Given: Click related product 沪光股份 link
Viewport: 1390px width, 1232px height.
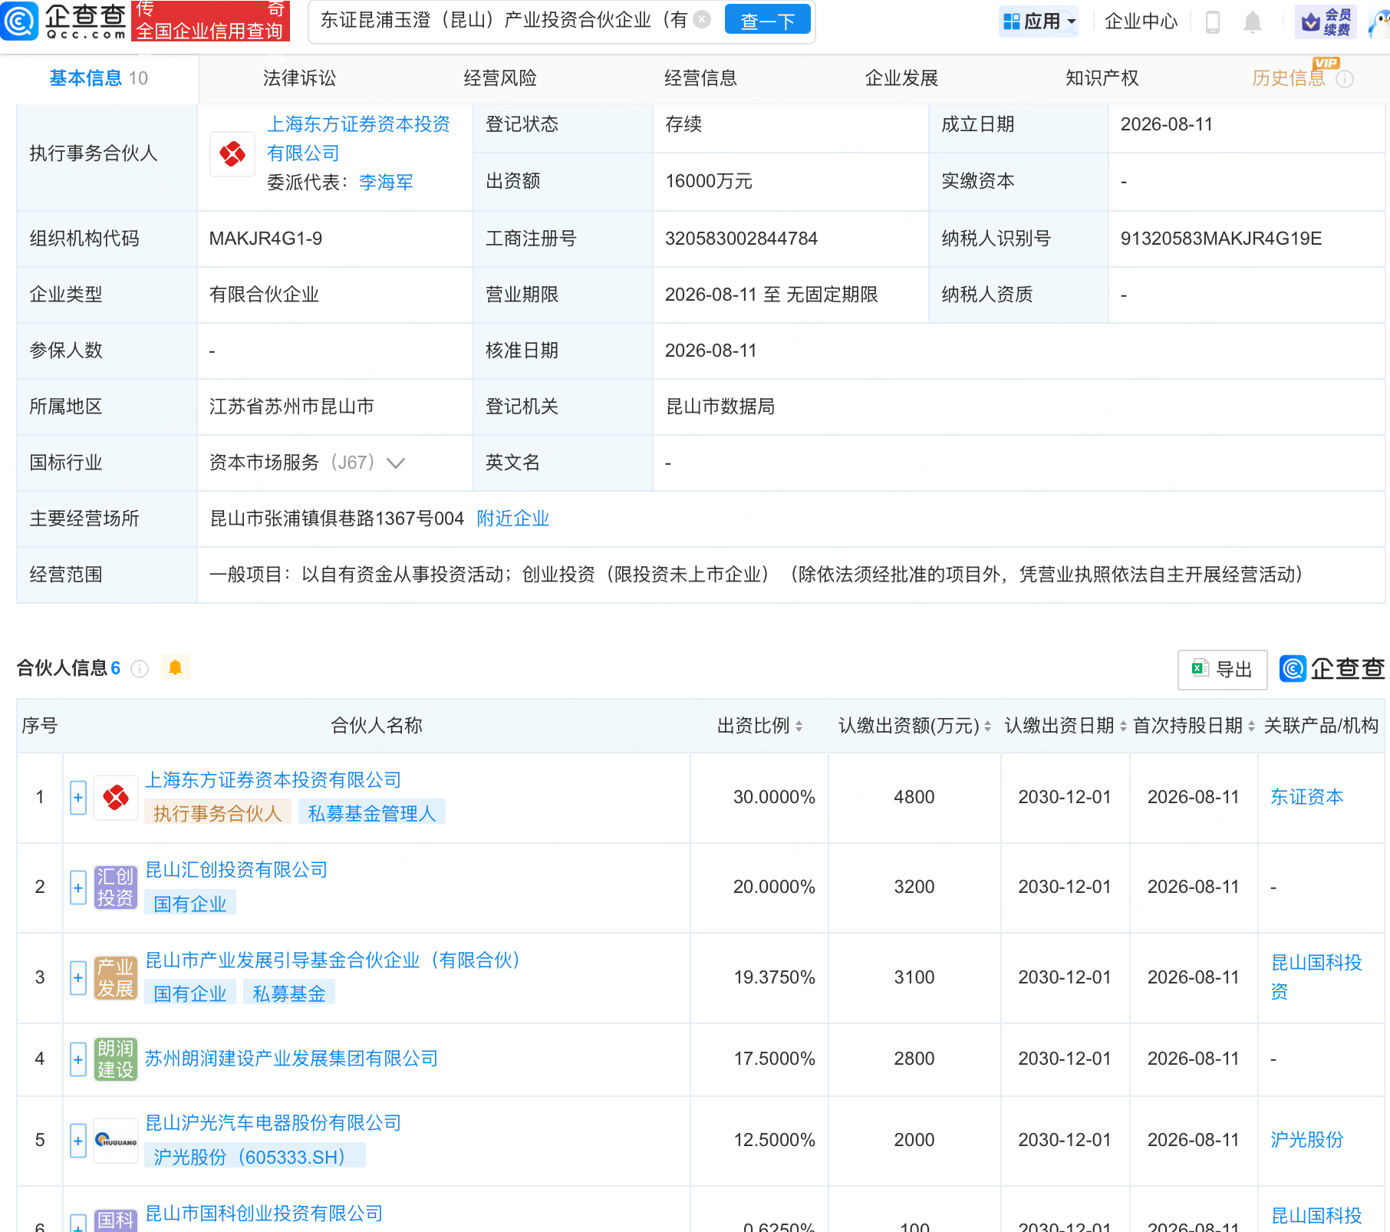Looking at the screenshot, I should click(x=1307, y=1140).
